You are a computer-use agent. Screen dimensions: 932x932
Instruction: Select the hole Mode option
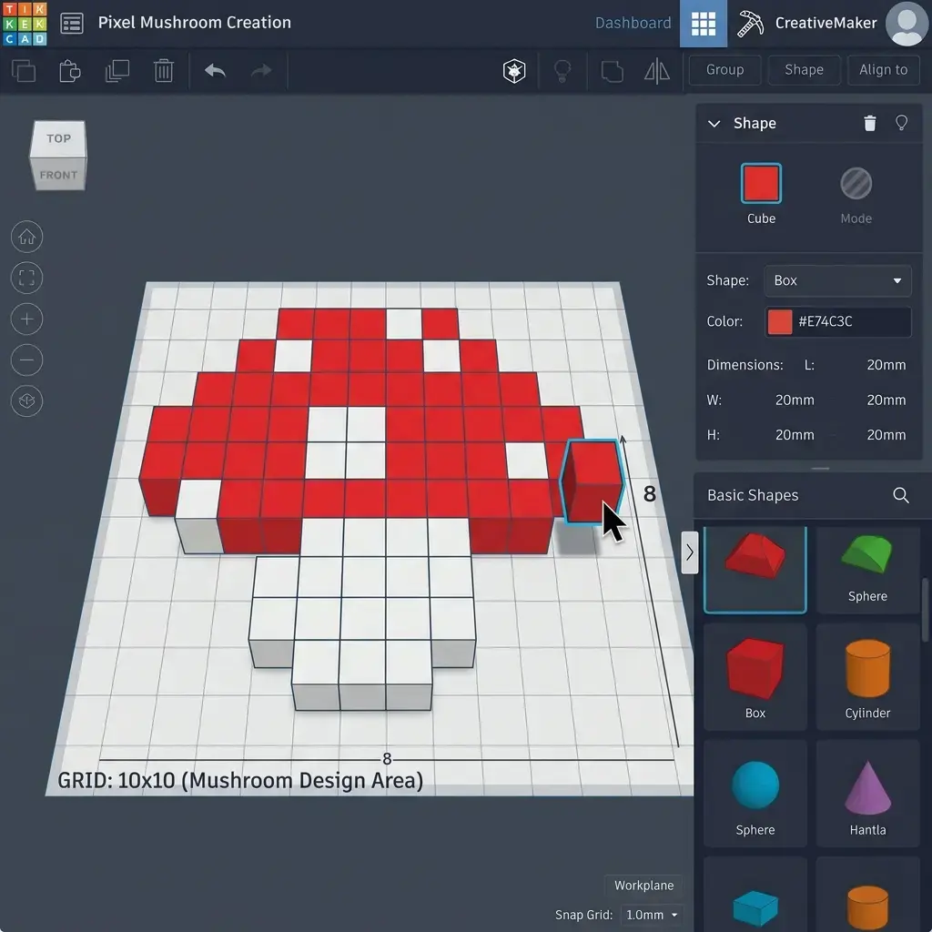(x=856, y=183)
